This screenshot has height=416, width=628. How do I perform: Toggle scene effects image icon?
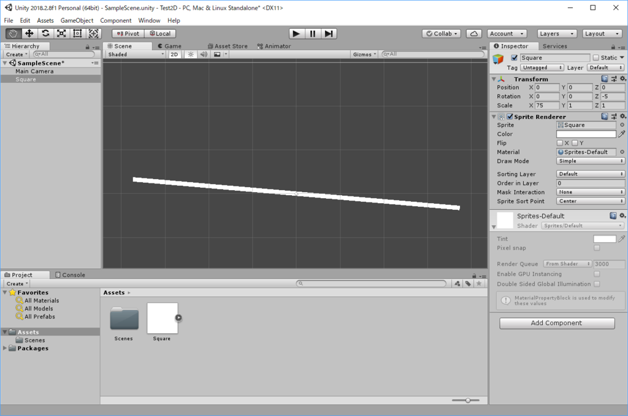[x=217, y=54]
